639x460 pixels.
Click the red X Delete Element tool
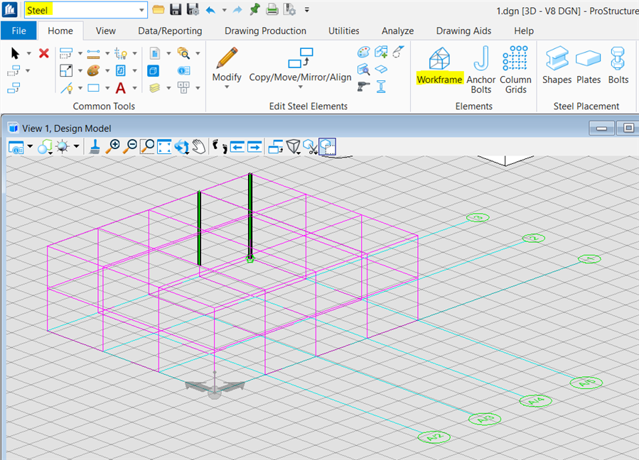(43, 53)
